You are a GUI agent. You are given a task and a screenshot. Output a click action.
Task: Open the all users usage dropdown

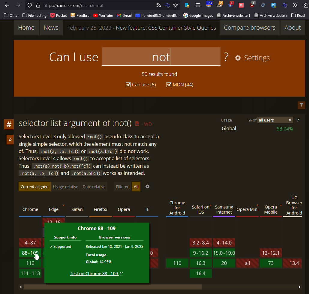pyautogui.click(x=275, y=120)
